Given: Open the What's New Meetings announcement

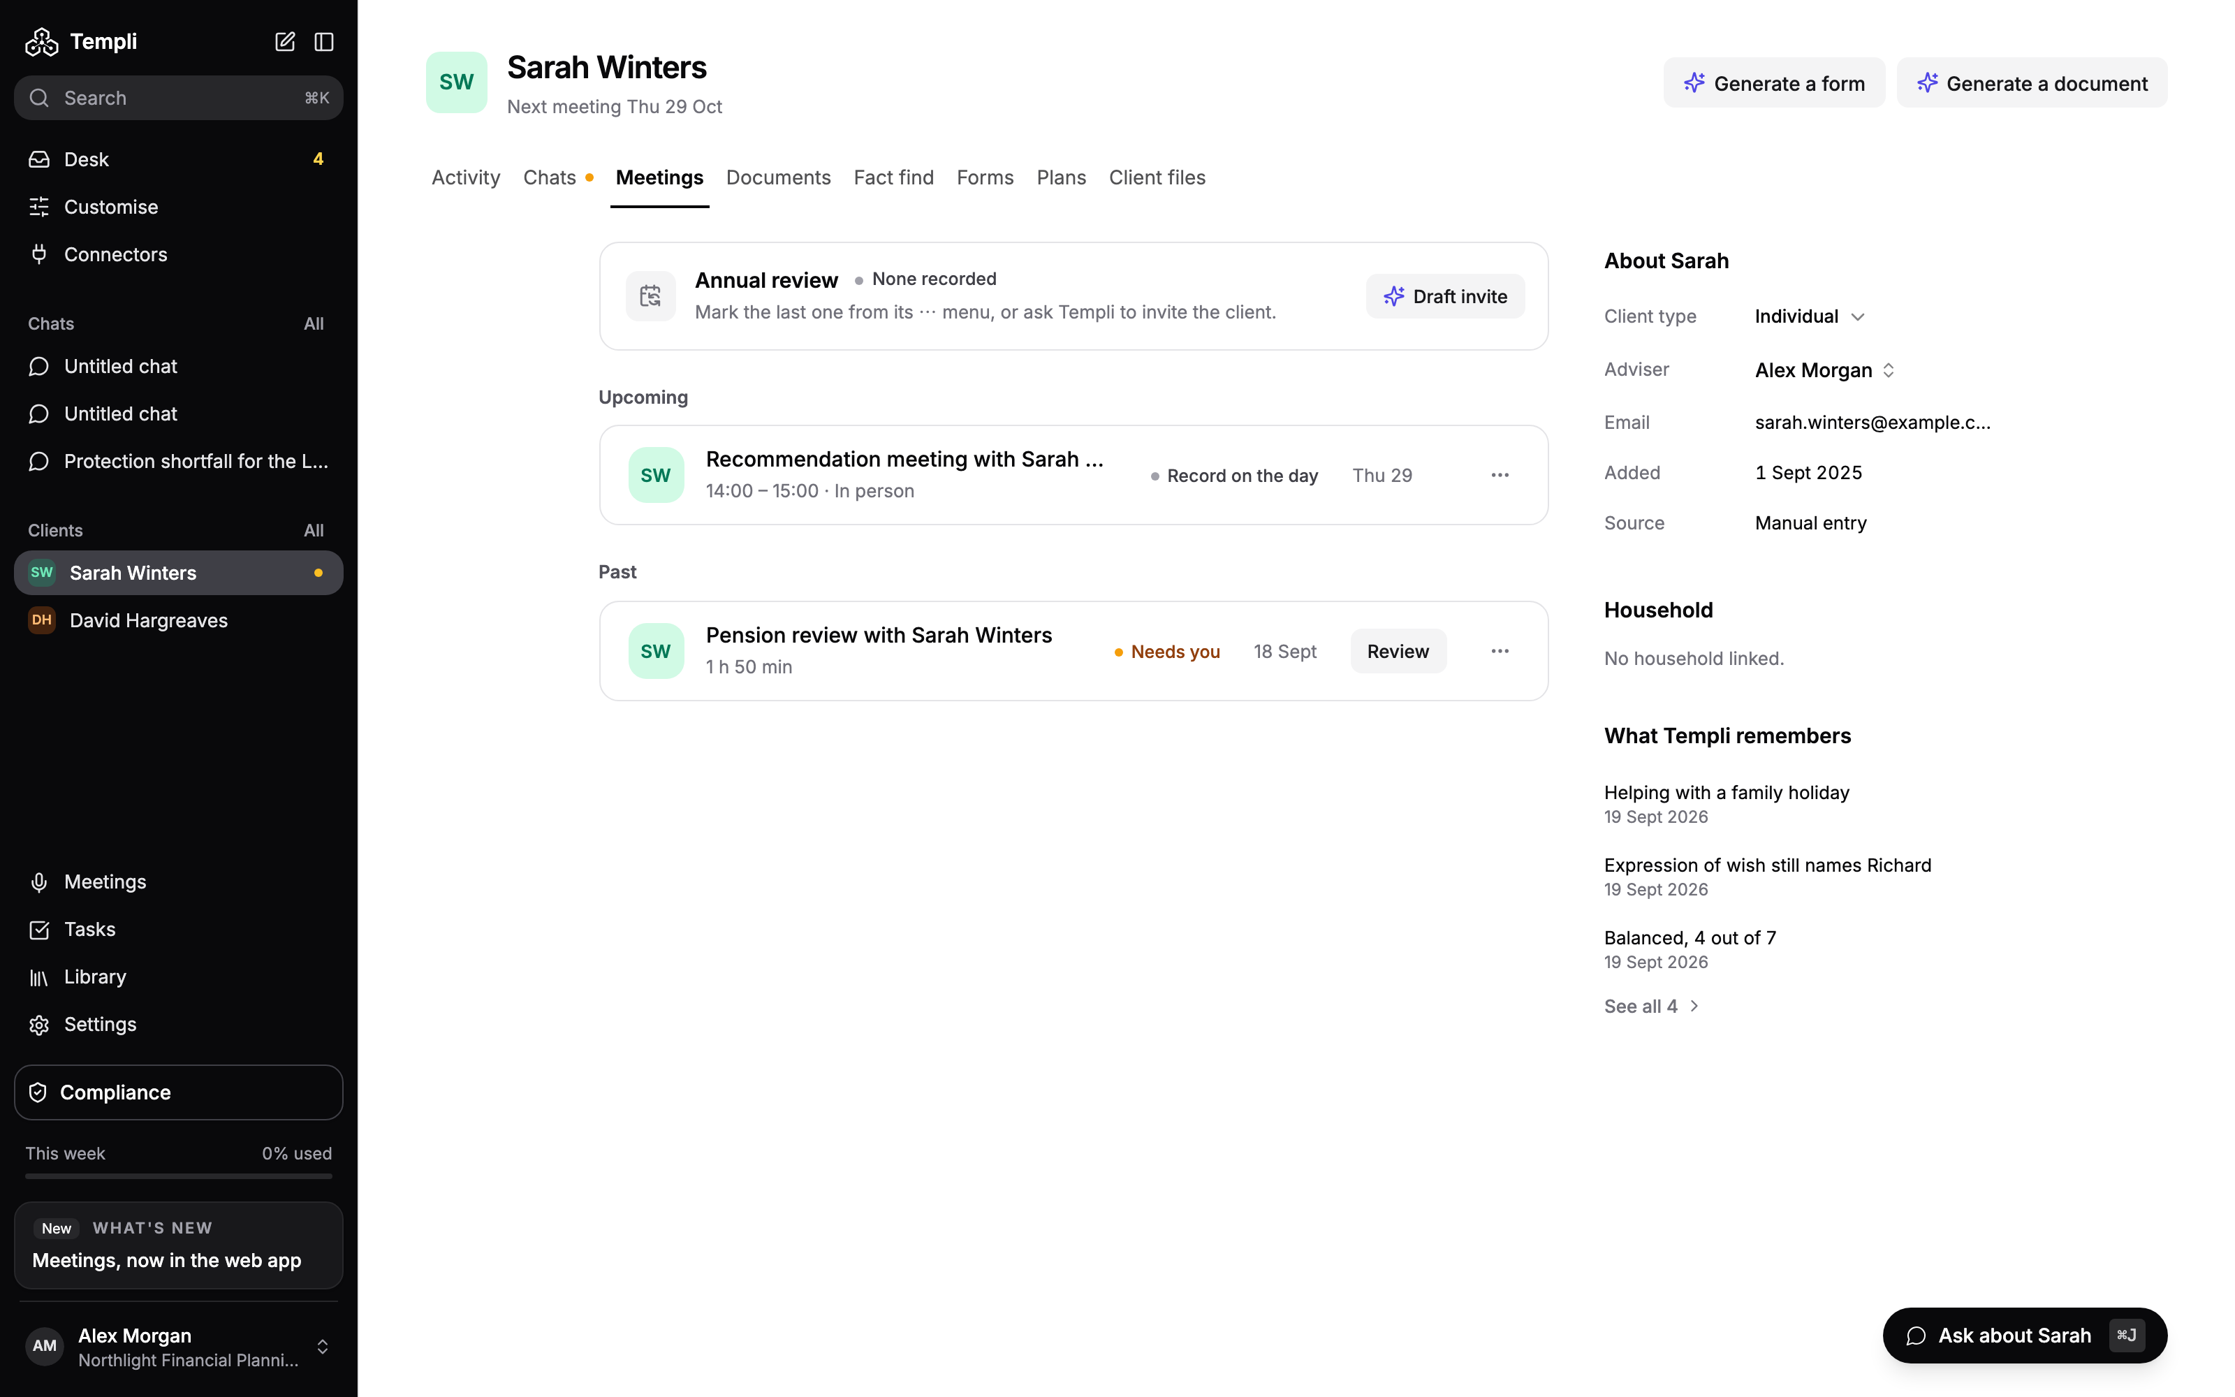Looking at the screenshot, I should (178, 1245).
